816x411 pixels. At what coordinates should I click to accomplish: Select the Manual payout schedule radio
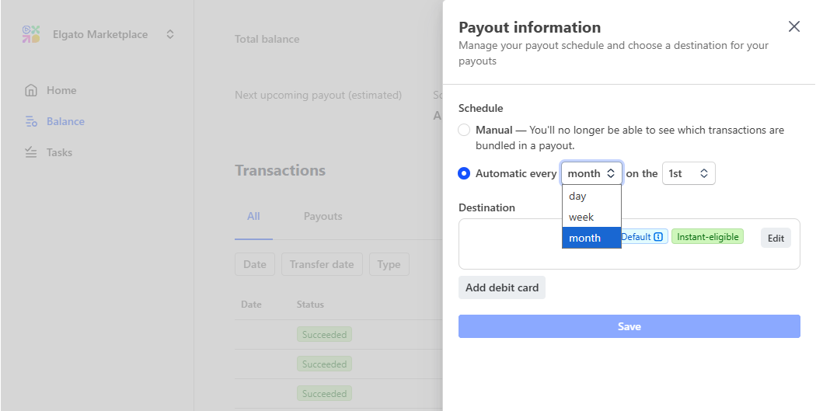coord(464,130)
